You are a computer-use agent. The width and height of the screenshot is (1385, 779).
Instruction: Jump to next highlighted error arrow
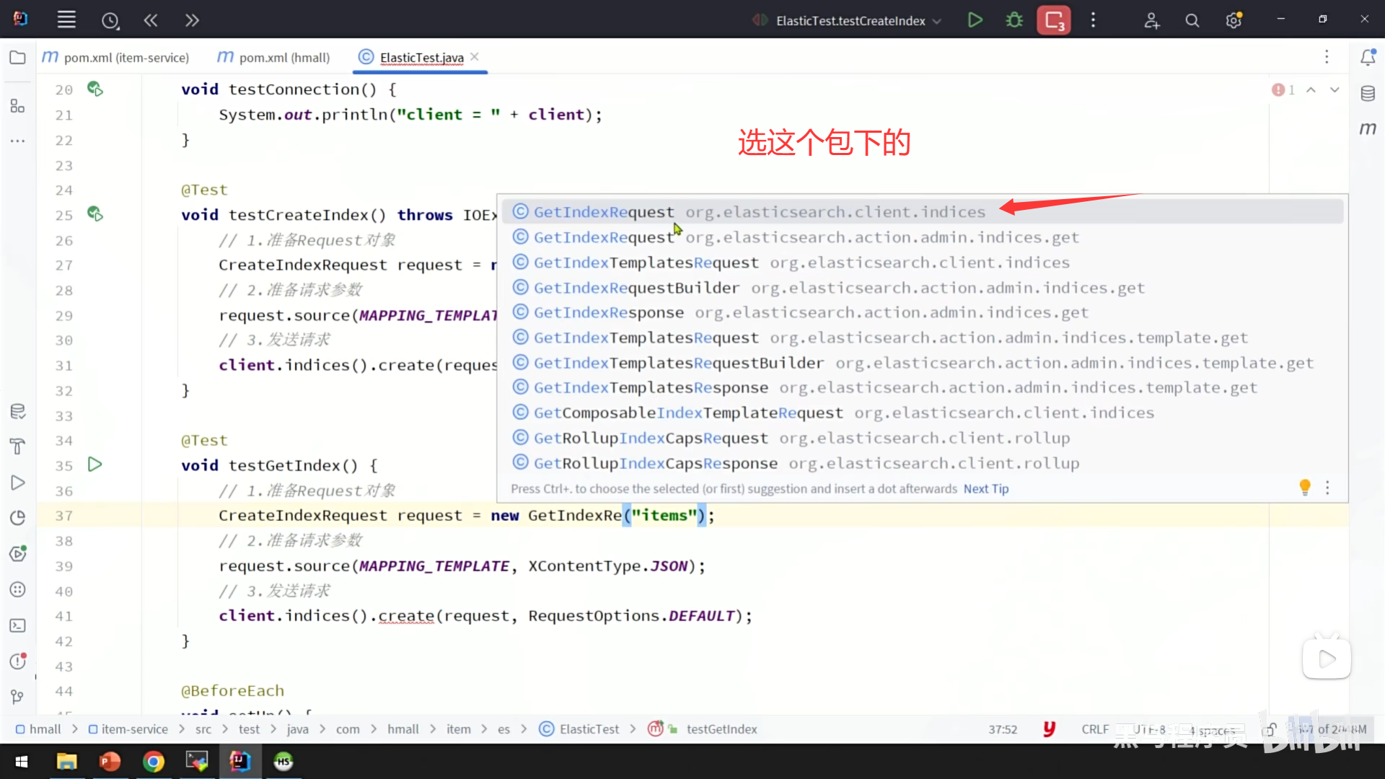[x=1335, y=89]
